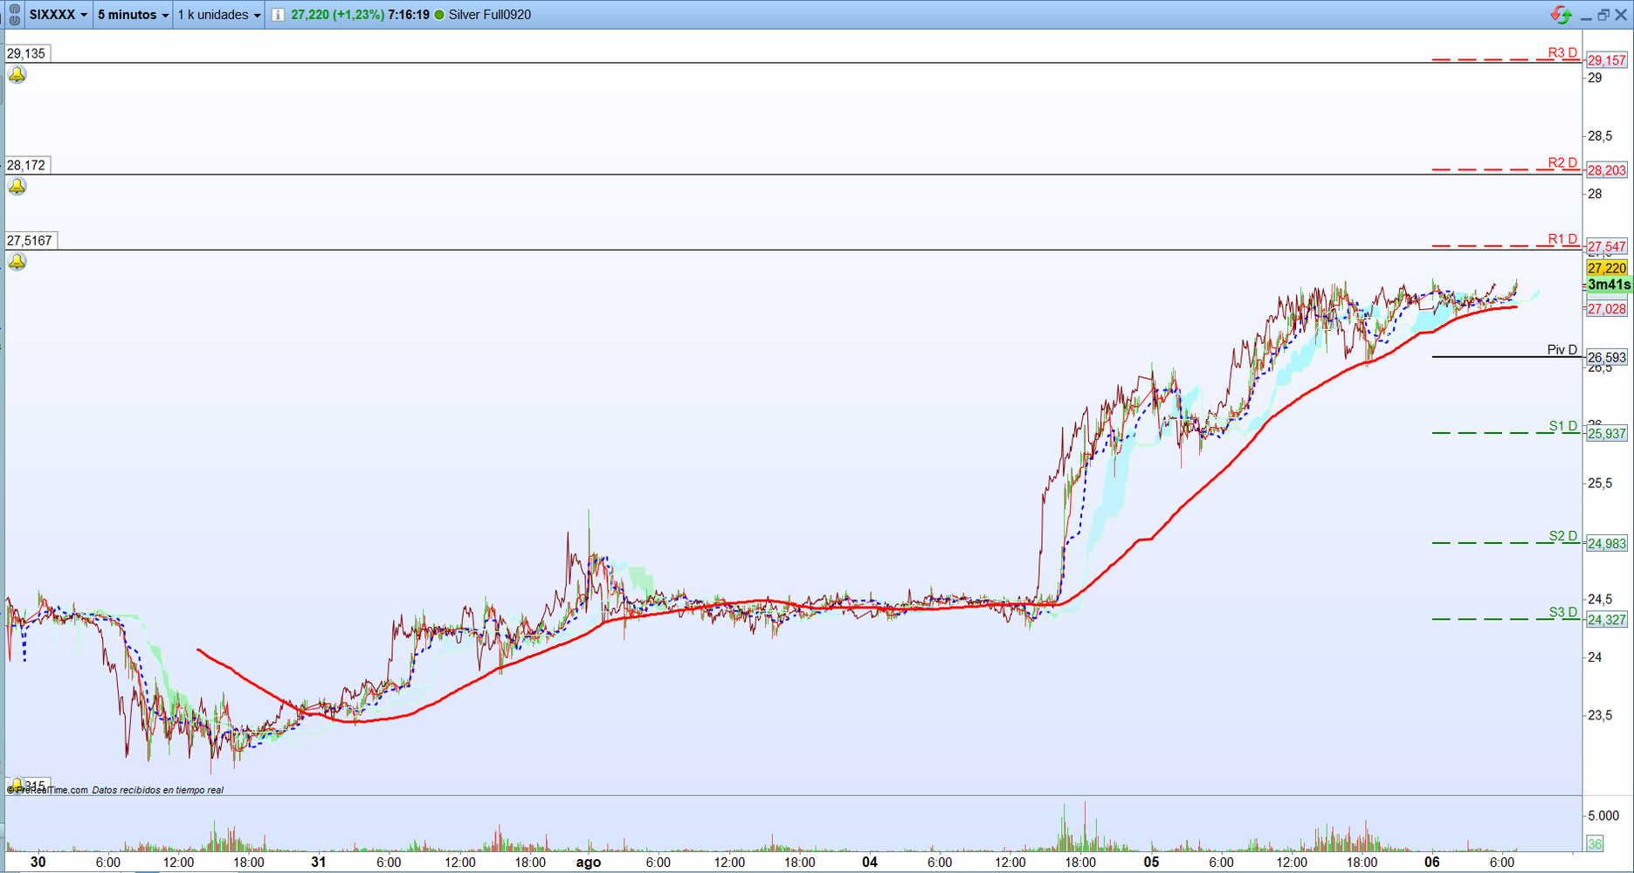Click the yellow 27,220 current price tag
The image size is (1634, 873).
[x=1607, y=268]
